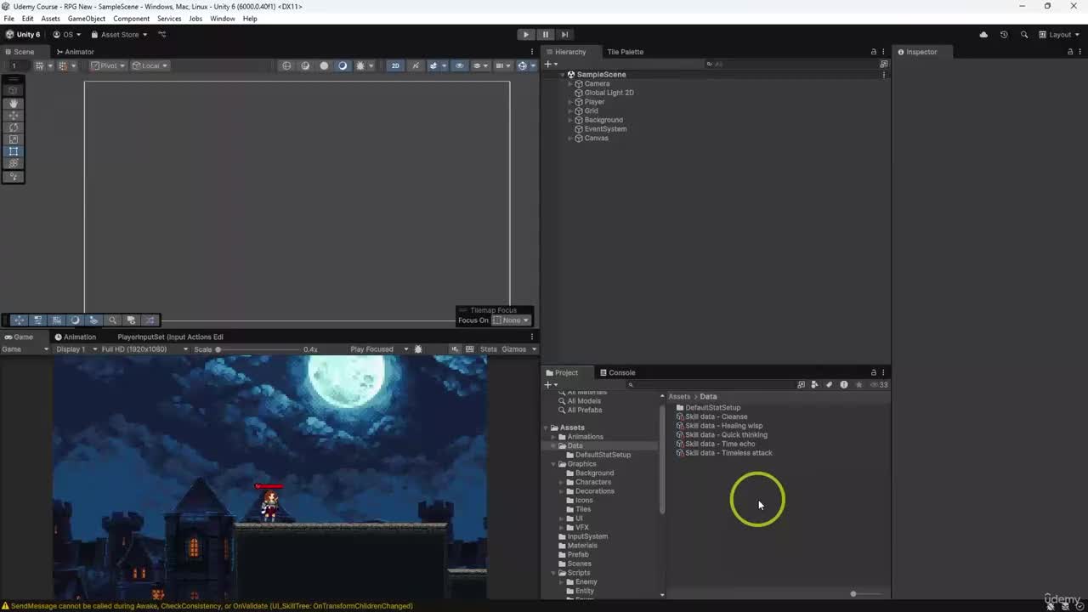
Task: Click the favorites star icon in Project
Action: click(858, 385)
